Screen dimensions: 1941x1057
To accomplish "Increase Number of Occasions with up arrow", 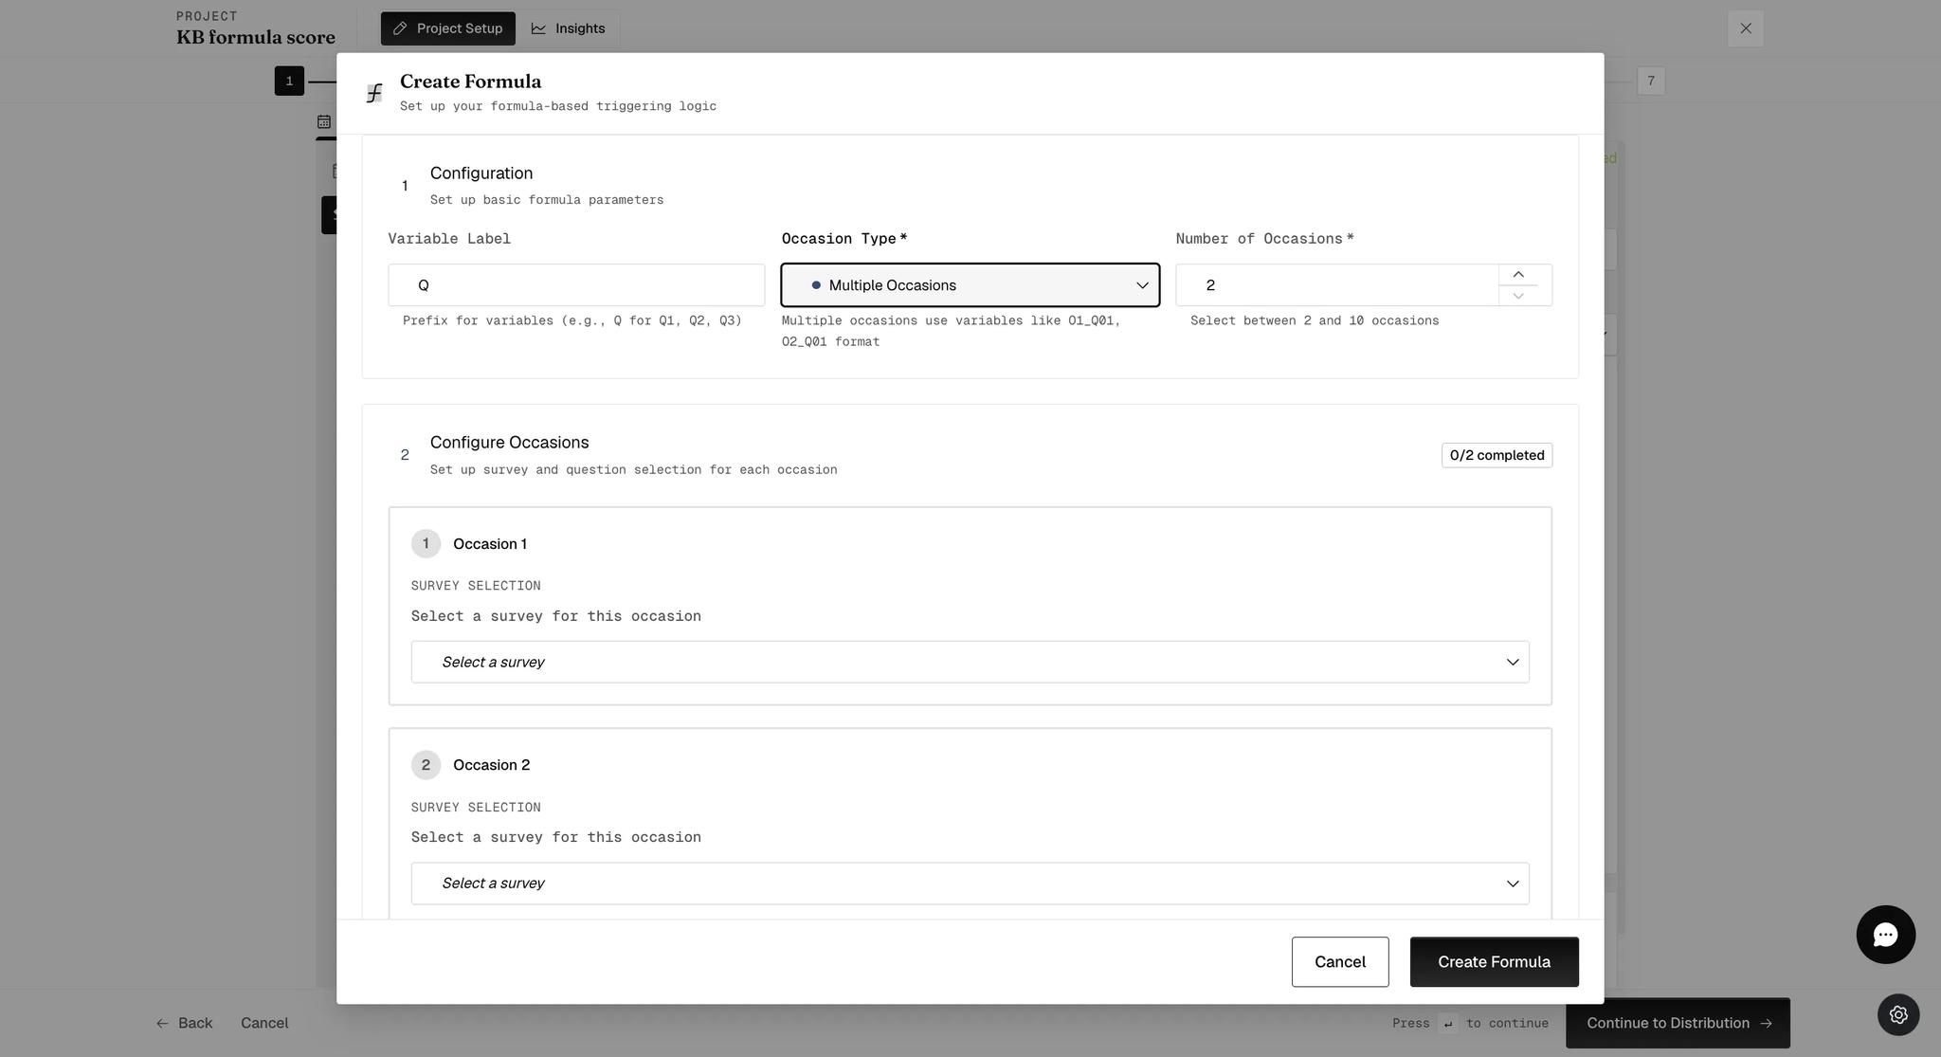I will [x=1518, y=275].
